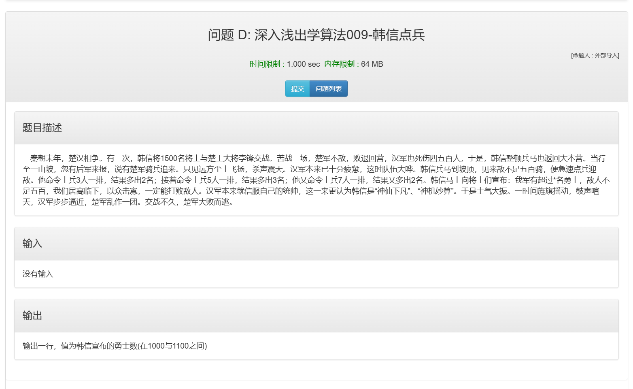Open the 问题列表 problem list
The width and height of the screenshot is (633, 389).
328,89
